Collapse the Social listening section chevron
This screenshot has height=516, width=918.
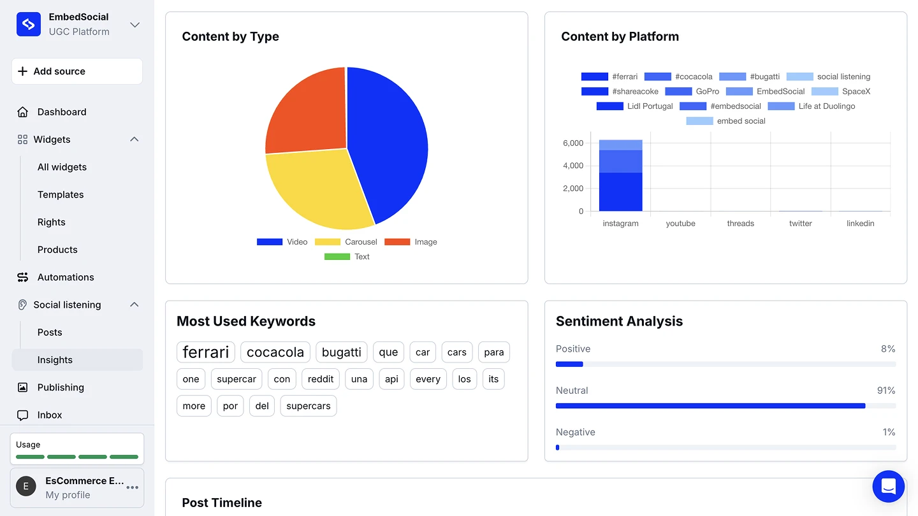click(x=135, y=305)
